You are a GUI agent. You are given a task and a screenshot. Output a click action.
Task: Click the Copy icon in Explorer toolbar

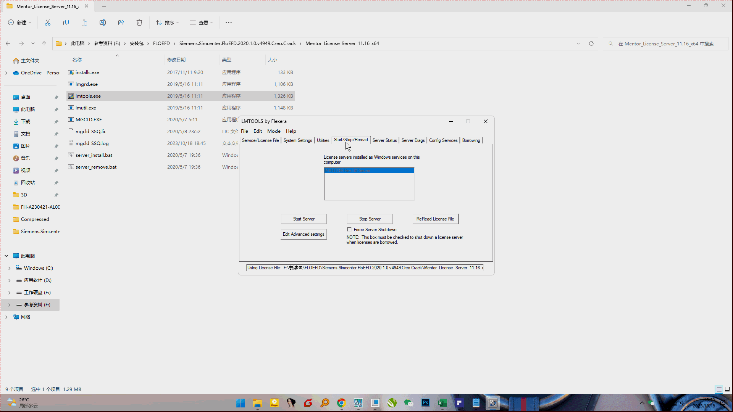click(66, 23)
